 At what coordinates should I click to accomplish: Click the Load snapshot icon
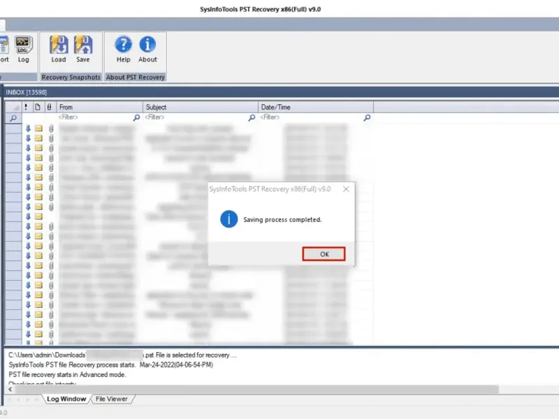[x=59, y=50]
